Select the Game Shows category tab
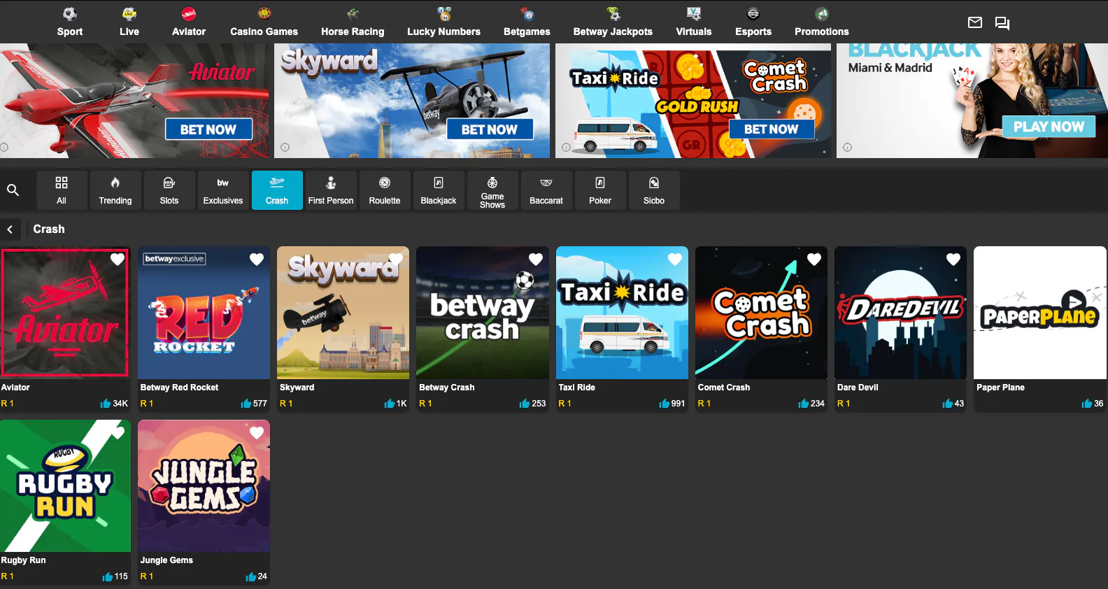The width and height of the screenshot is (1108, 589). pyautogui.click(x=492, y=190)
